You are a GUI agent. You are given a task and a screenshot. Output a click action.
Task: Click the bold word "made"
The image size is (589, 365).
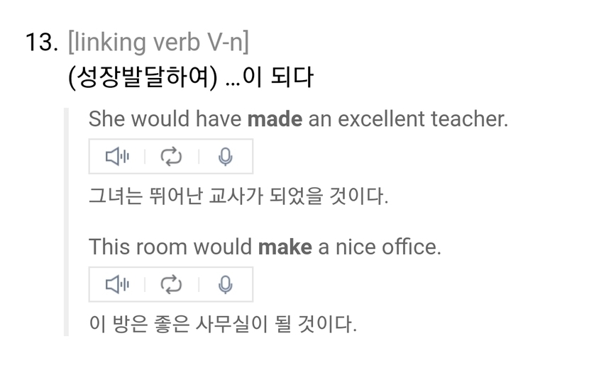click(274, 119)
